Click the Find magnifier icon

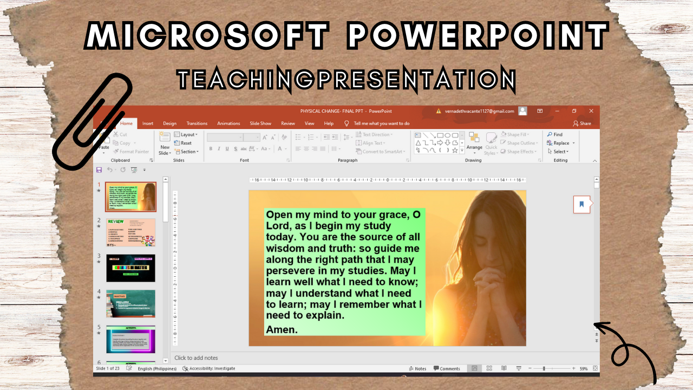(x=550, y=134)
